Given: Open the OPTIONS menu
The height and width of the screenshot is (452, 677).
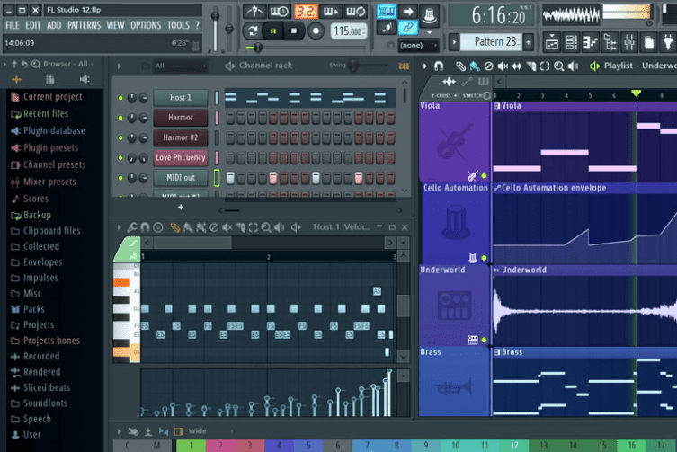Looking at the screenshot, I should click(x=146, y=25).
